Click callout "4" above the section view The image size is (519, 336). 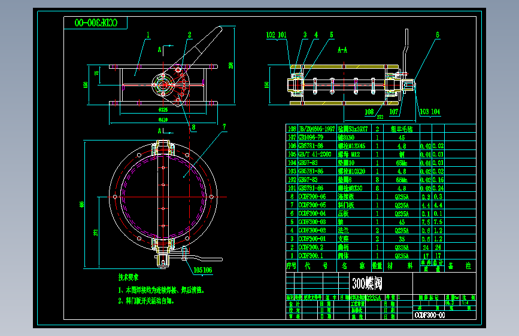point(315,35)
